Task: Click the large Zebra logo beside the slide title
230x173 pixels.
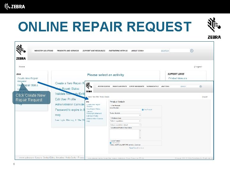Action: [214, 28]
